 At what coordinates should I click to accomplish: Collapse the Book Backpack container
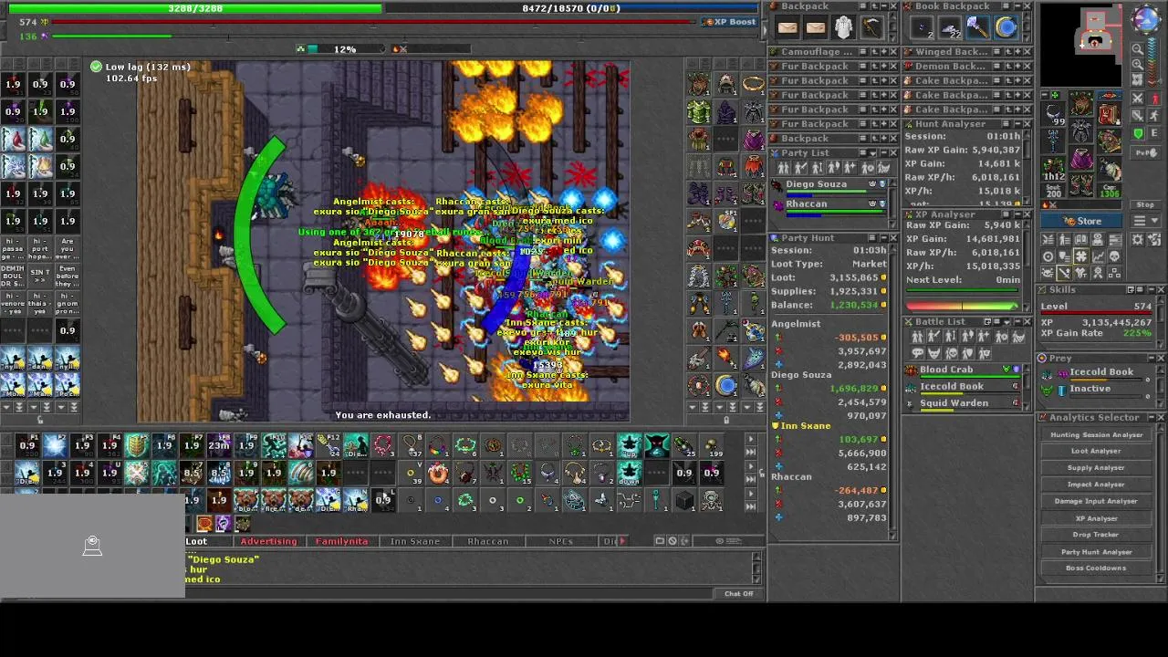1017,6
